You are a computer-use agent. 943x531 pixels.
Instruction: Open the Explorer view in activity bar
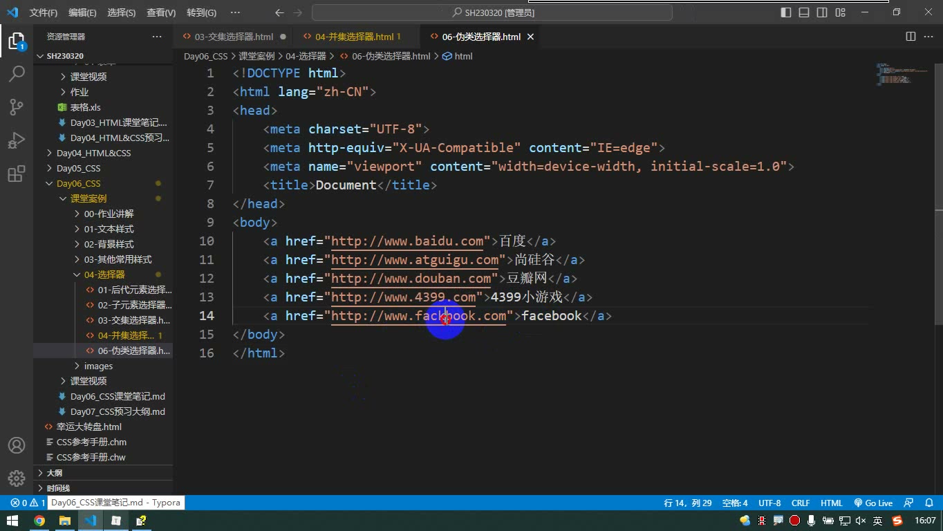point(17,41)
